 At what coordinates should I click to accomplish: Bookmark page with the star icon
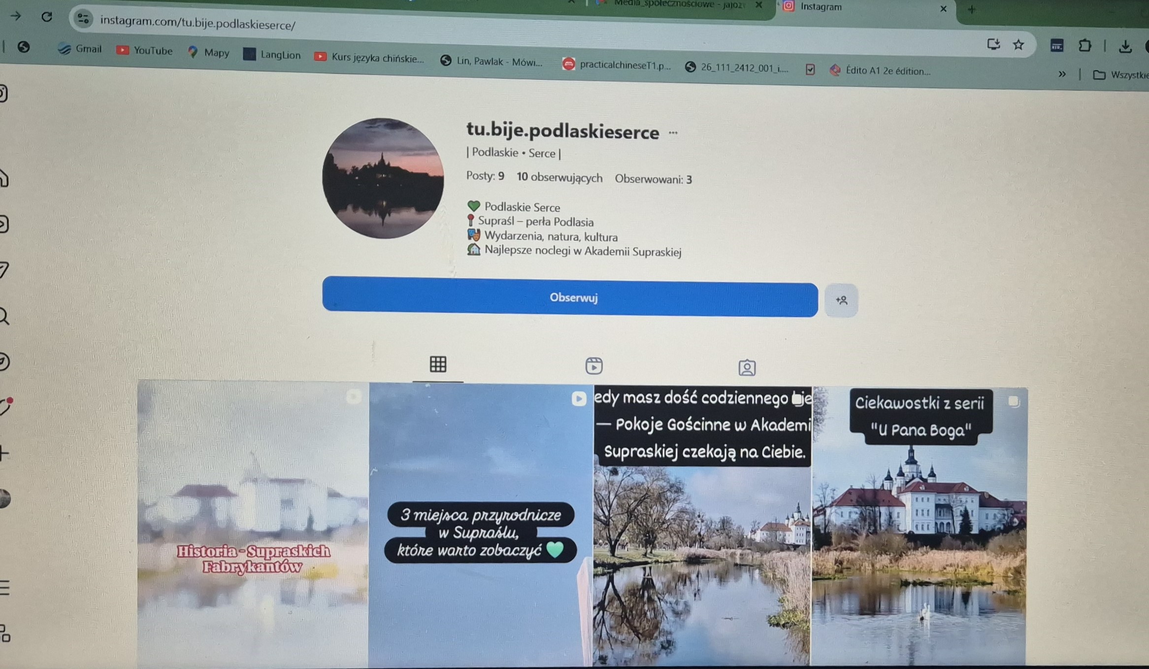tap(1018, 45)
